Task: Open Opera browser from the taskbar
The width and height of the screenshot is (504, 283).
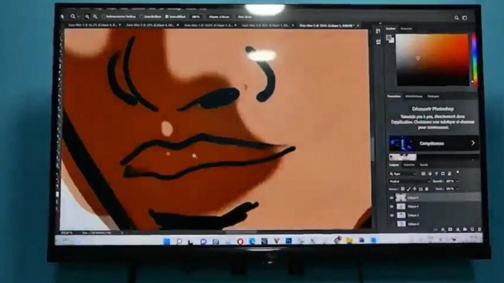Action: point(240,241)
